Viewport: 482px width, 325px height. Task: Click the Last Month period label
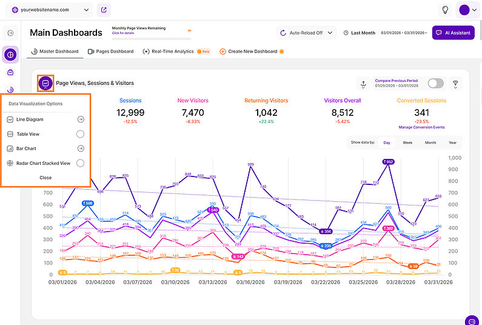[x=363, y=33]
